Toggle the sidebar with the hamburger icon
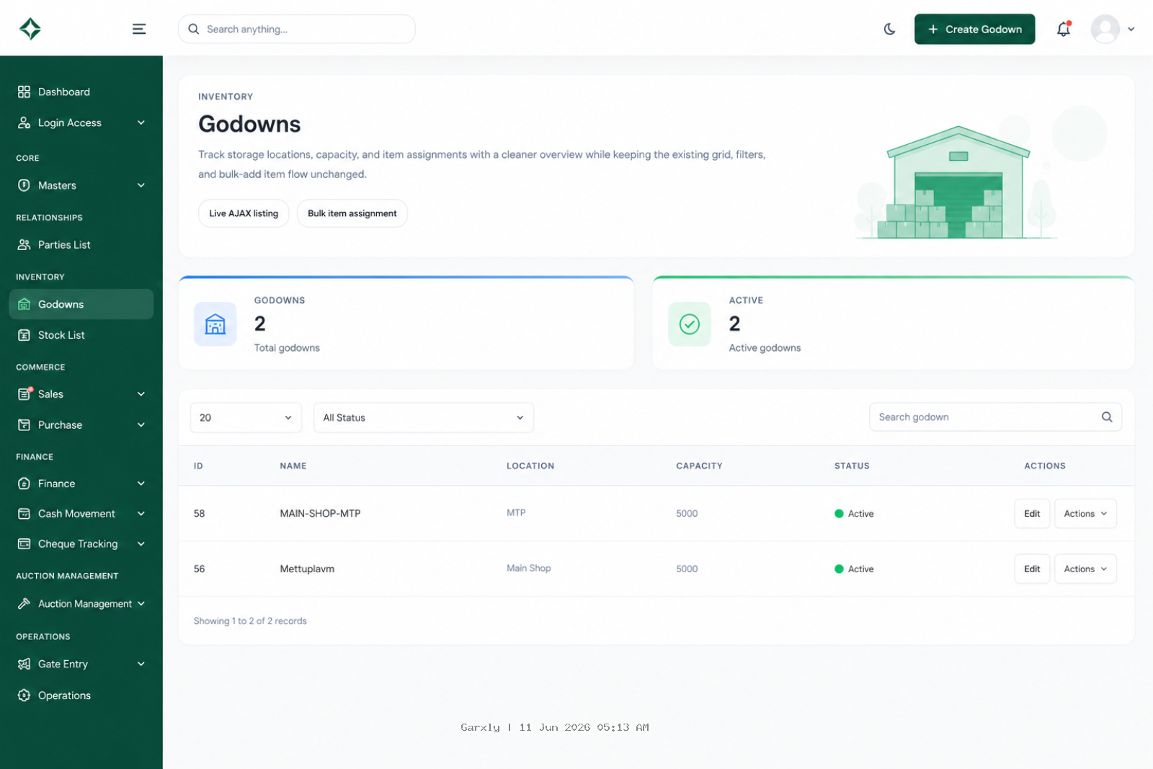Image resolution: width=1153 pixels, height=769 pixels. tap(139, 29)
